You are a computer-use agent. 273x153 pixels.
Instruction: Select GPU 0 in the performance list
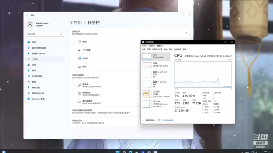(x=156, y=104)
